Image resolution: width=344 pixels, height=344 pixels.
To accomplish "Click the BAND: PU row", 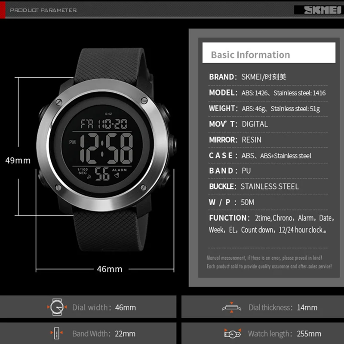I will click(x=230, y=171).
